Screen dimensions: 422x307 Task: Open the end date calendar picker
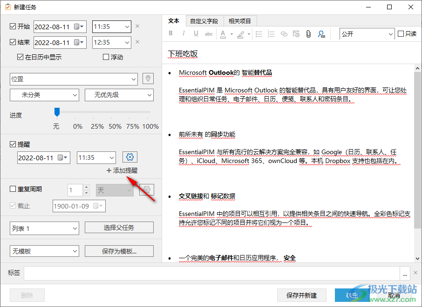point(79,42)
